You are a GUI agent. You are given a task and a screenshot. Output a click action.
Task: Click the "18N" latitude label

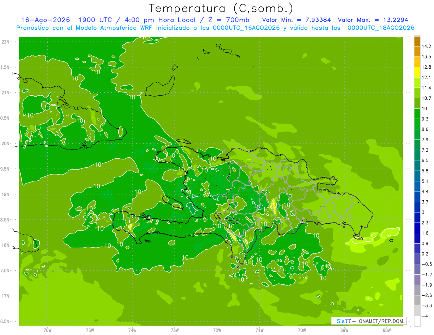point(5,245)
